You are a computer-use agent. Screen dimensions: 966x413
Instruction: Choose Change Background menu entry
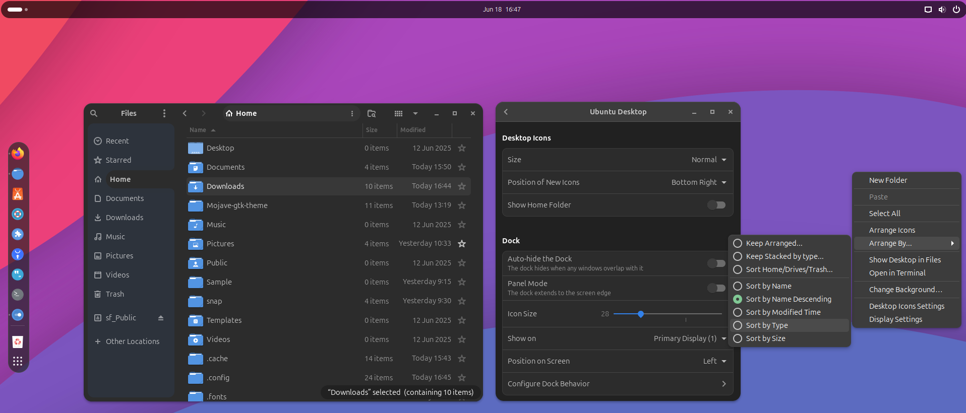pyautogui.click(x=907, y=290)
